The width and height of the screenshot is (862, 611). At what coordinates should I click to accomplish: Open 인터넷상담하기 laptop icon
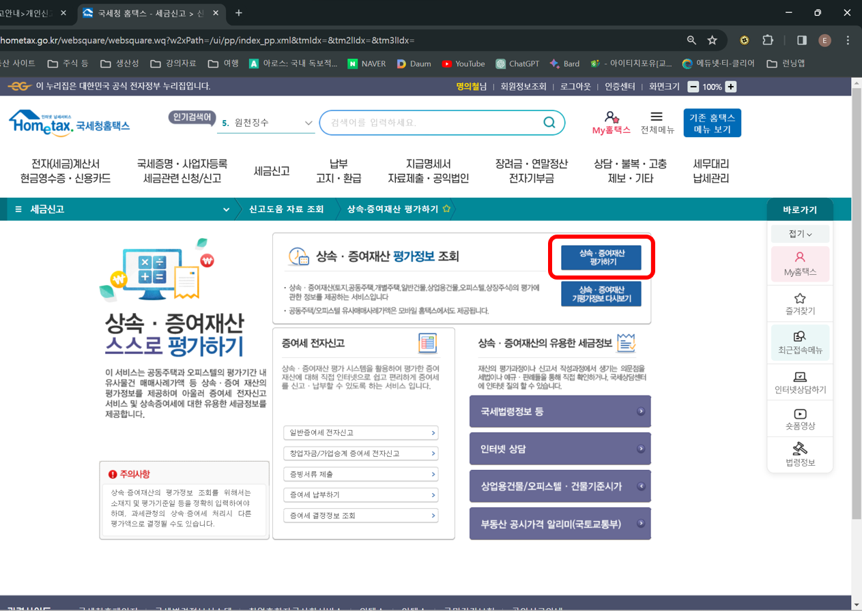(799, 382)
